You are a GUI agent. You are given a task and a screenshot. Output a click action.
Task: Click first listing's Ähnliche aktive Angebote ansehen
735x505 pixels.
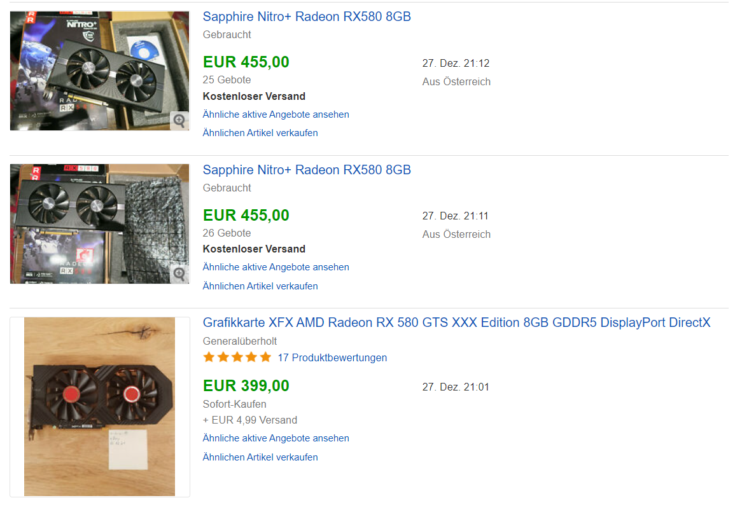point(276,114)
